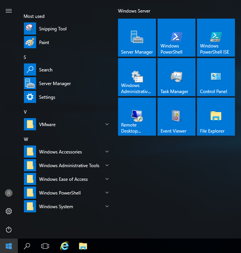Screen dimensions: 241x253
Task: Expand the hamburger menu at top left
Action: click(x=9, y=11)
